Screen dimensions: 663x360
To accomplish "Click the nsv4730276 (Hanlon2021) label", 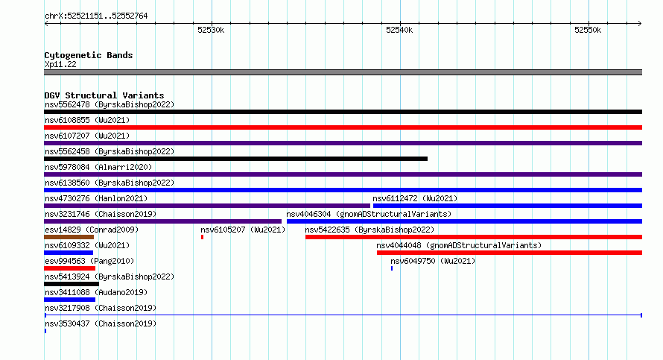I will coord(96,198).
